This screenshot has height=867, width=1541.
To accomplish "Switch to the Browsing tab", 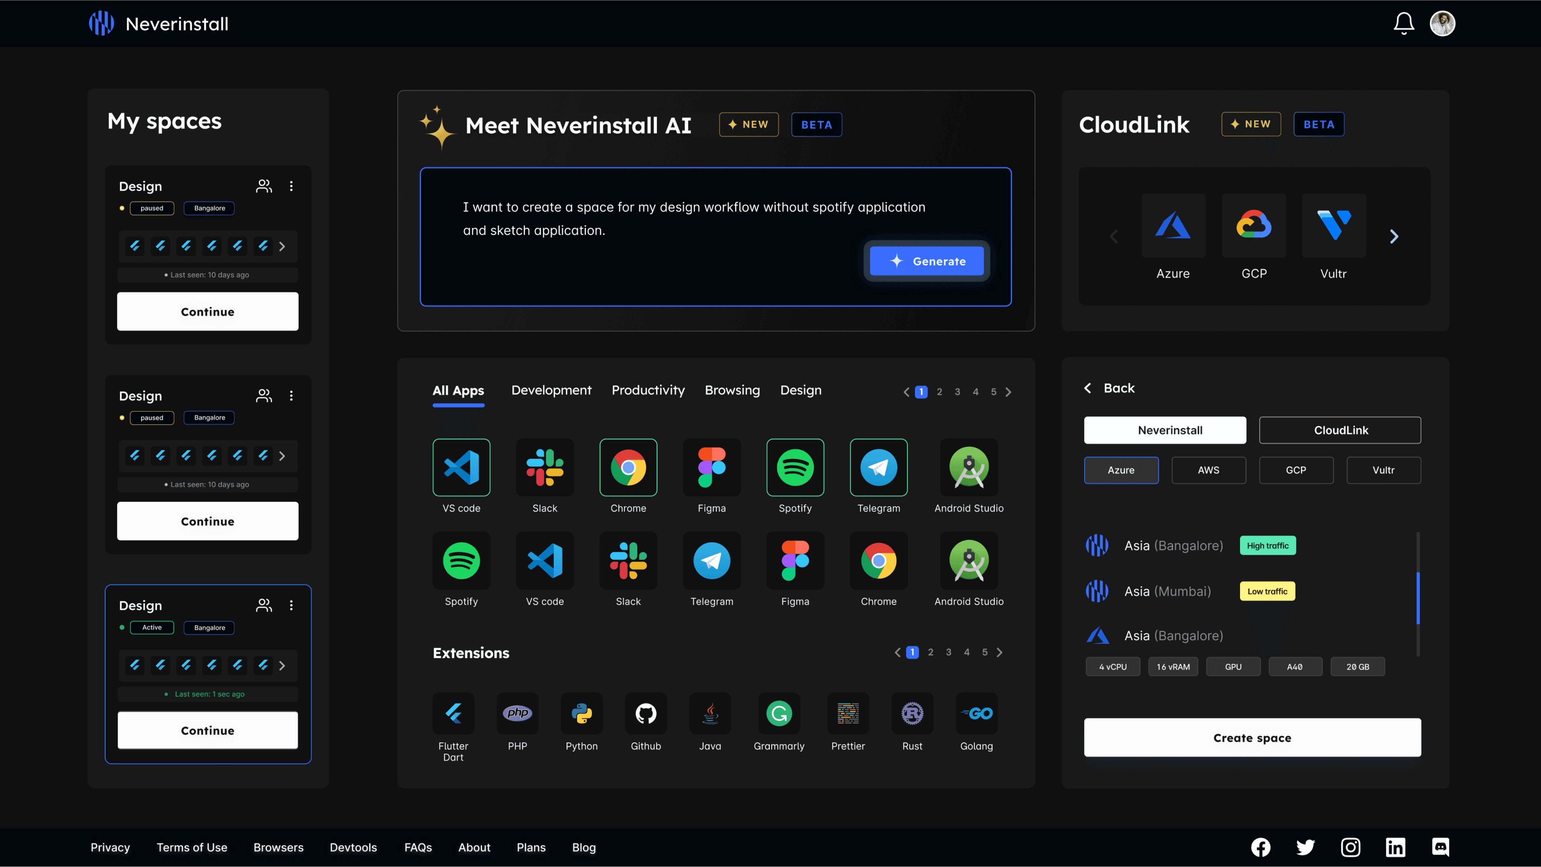I will 732,390.
